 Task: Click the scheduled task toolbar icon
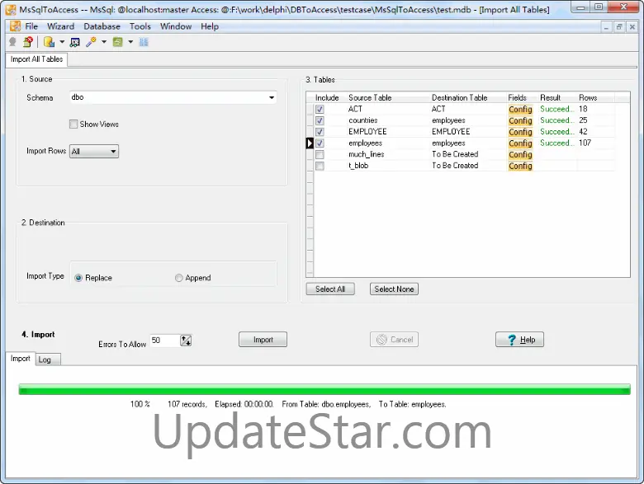75,42
